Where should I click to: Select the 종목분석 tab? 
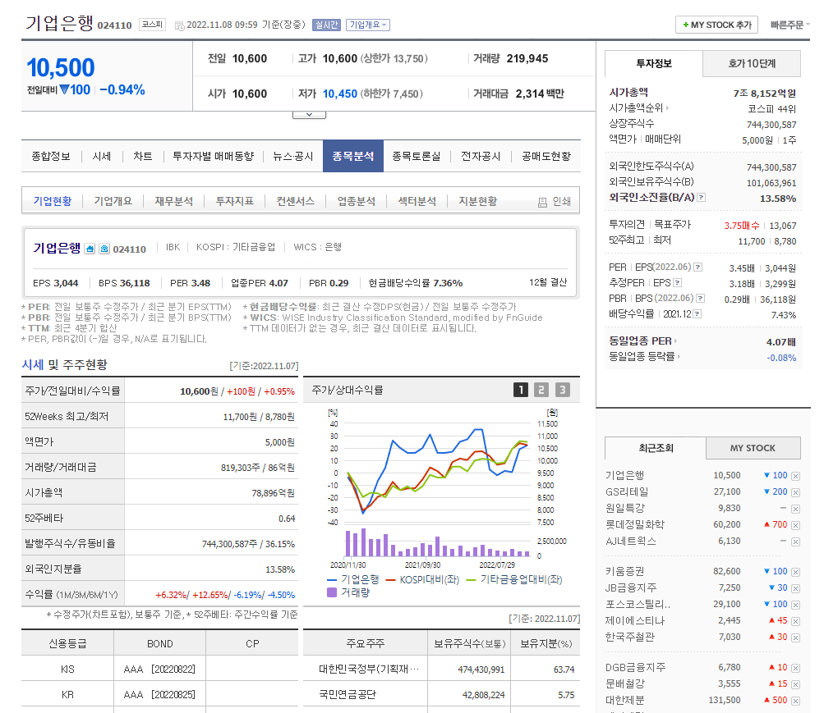pyautogui.click(x=353, y=157)
